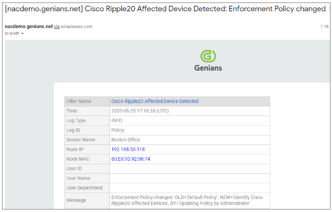The width and height of the screenshot is (332, 212).
Task: Open Node MAC link 80:E0:1D:92:08:74
Action: point(131,159)
